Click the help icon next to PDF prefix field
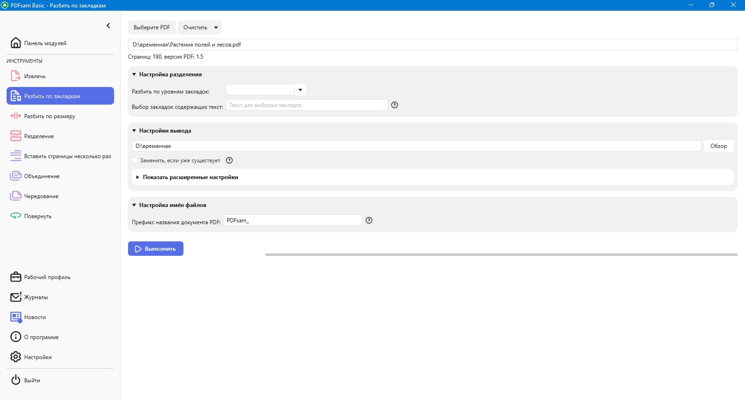The width and height of the screenshot is (745, 400). [x=369, y=220]
